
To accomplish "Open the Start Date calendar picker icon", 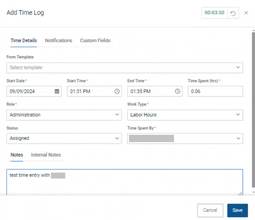I will pyautogui.click(x=57, y=91).
